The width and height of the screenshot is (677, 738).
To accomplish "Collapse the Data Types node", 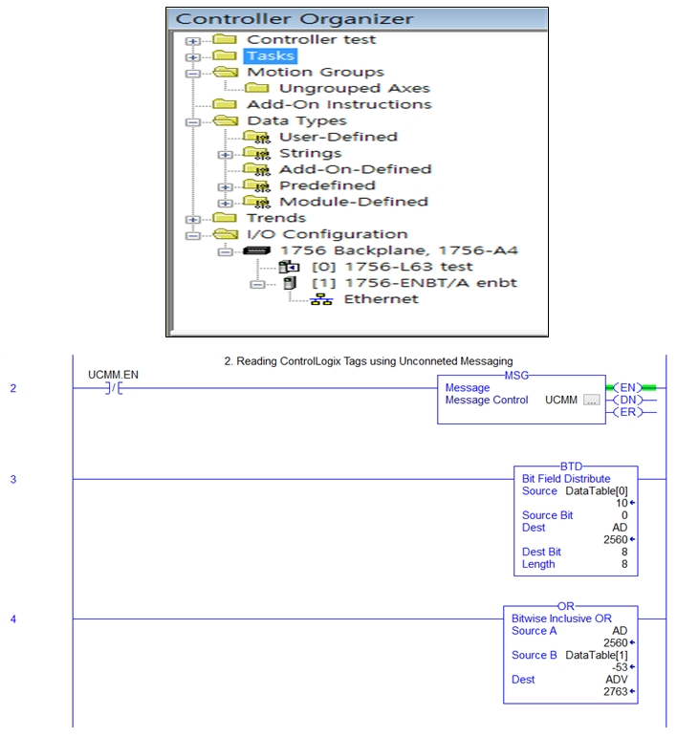I will tap(192, 122).
